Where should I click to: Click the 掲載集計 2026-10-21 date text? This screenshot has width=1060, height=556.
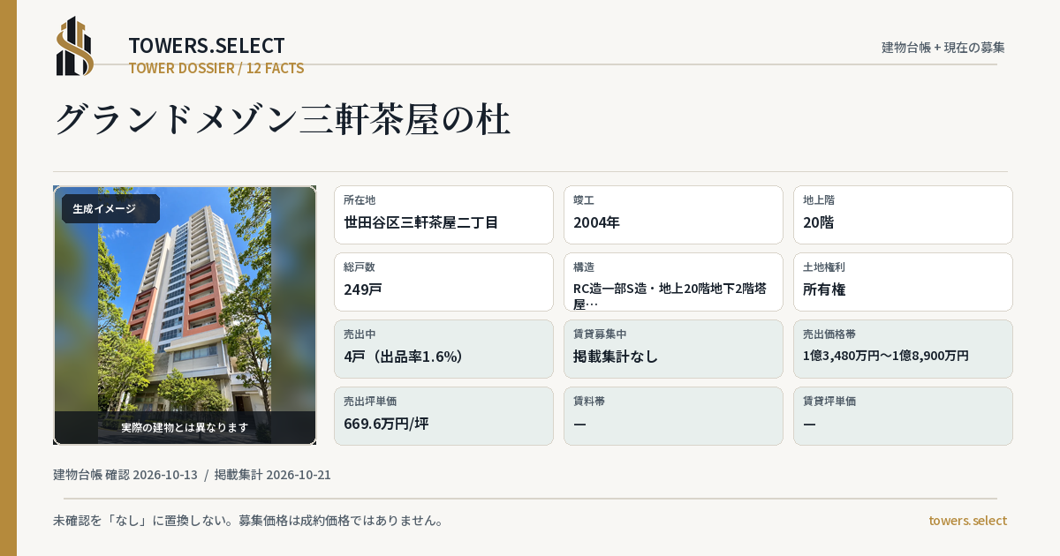pos(273,475)
